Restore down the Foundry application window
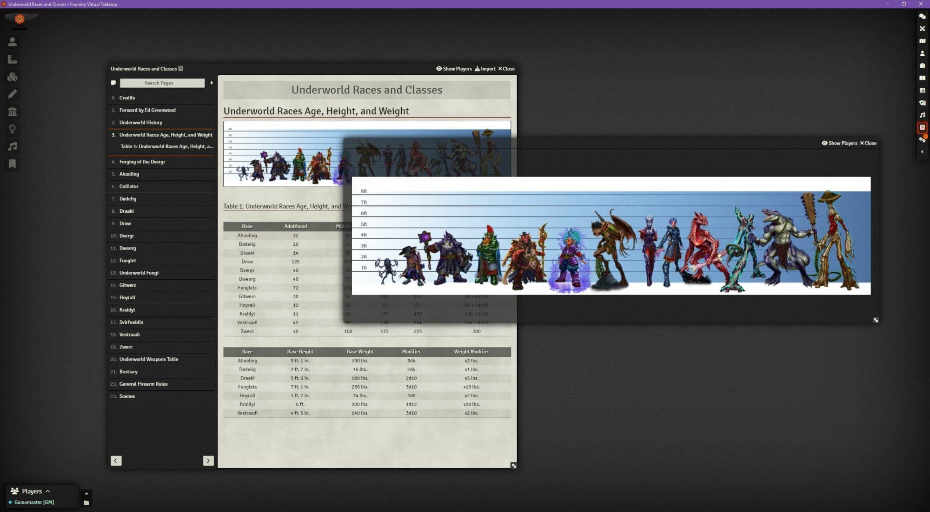Viewport: 930px width, 512px height. (904, 4)
